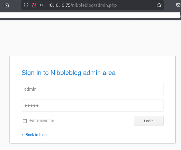This screenshot has height=150, width=181.
Task: Focus the username field containing "admin"
Action: point(92,89)
